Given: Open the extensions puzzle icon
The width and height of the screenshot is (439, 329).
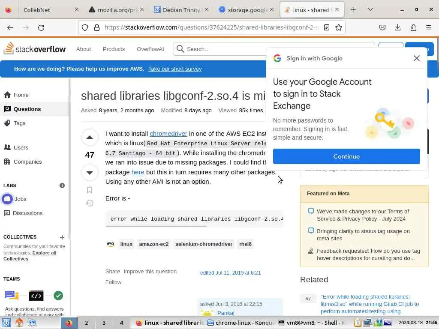Looking at the screenshot, I should (413, 27).
